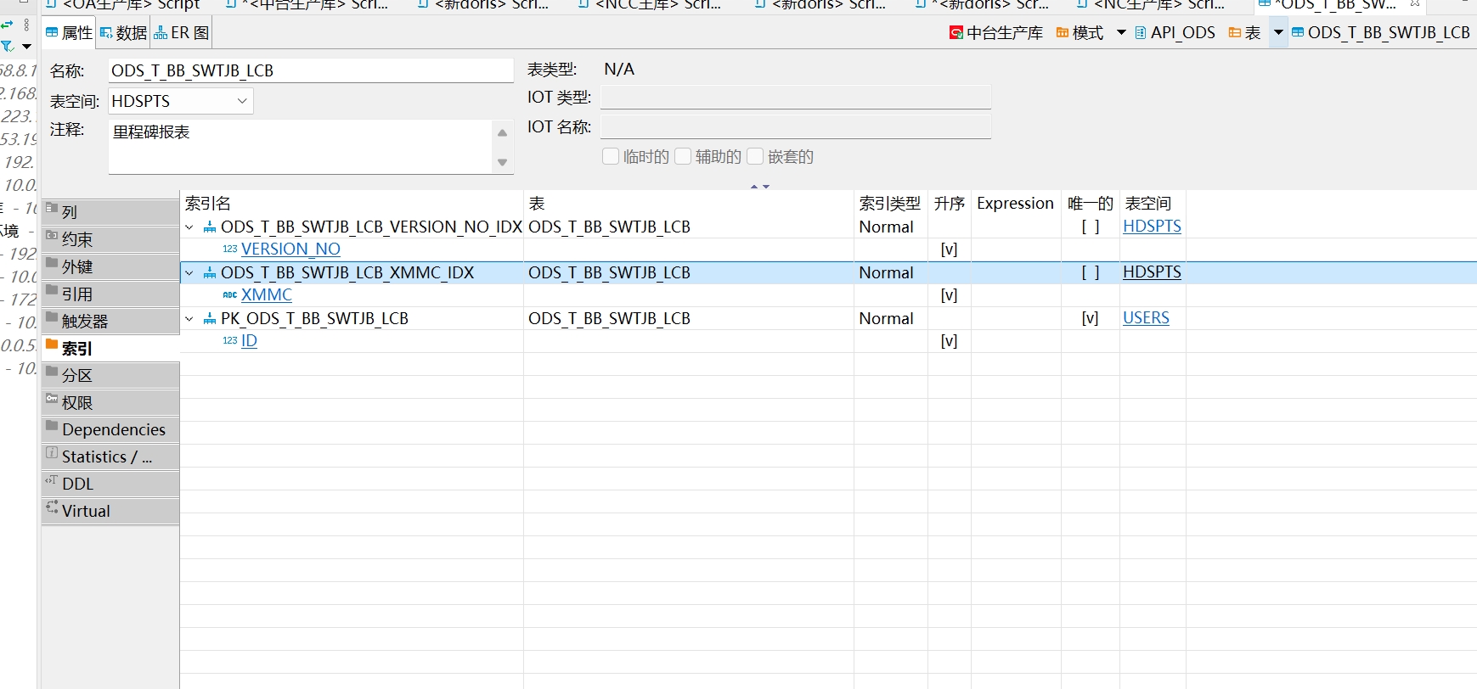The width and height of the screenshot is (1477, 689).
Task: Click into the 名称 name field
Action: 311,70
